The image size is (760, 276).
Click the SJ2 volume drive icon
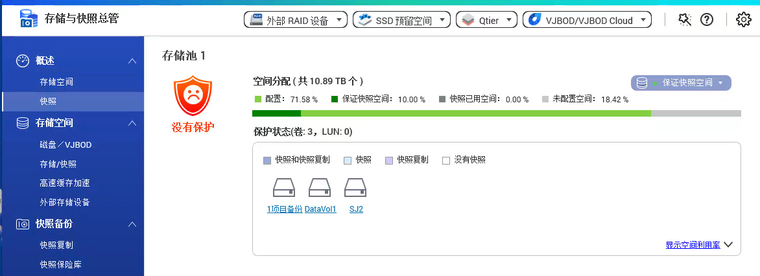click(355, 187)
